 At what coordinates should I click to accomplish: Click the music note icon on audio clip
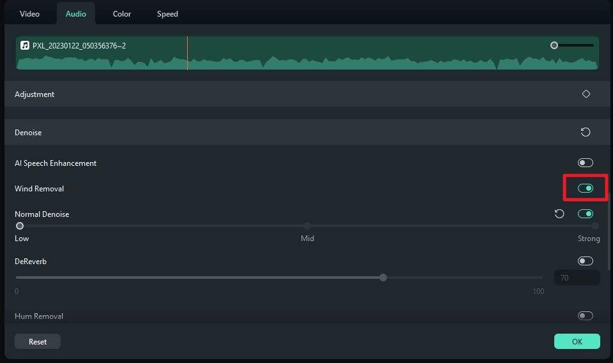pos(25,45)
